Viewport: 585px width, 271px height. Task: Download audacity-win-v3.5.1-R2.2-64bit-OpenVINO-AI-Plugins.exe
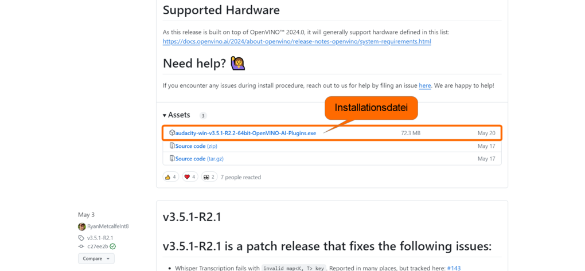245,133
